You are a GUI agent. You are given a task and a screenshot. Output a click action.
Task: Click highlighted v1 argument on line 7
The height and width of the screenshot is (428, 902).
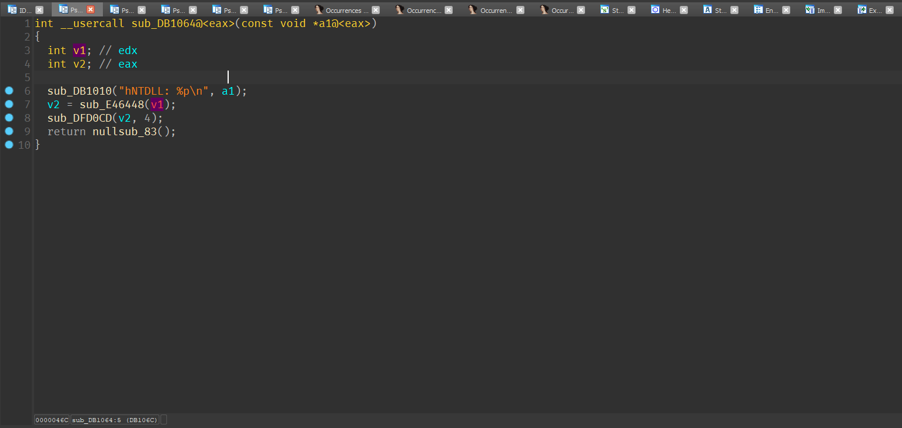[157, 105]
